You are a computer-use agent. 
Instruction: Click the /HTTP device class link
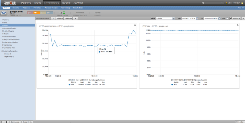12,14
